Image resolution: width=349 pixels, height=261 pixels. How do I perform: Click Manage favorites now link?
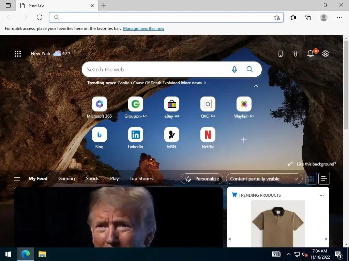click(x=143, y=29)
